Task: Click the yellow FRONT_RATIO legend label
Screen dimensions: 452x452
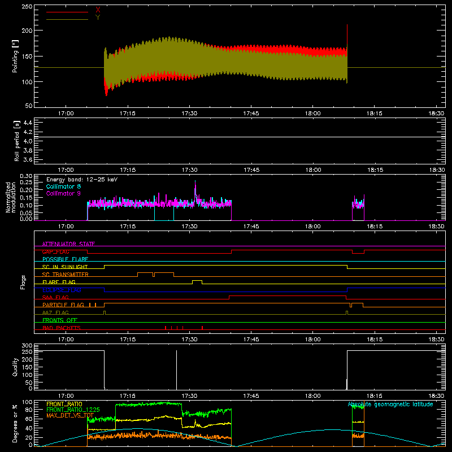Action: coord(64,404)
